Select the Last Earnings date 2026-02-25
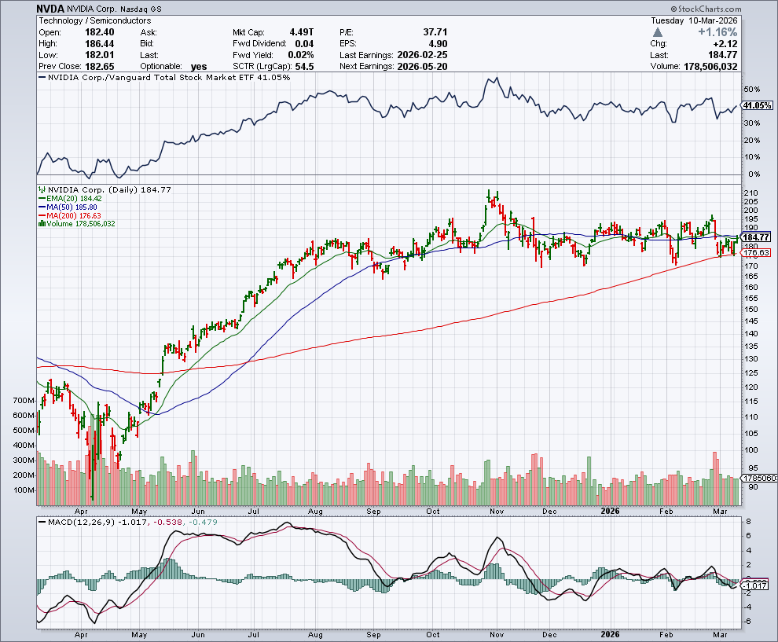The height and width of the screenshot is (642, 778). 422,55
